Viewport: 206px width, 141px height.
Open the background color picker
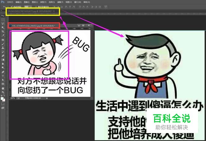[4, 100]
